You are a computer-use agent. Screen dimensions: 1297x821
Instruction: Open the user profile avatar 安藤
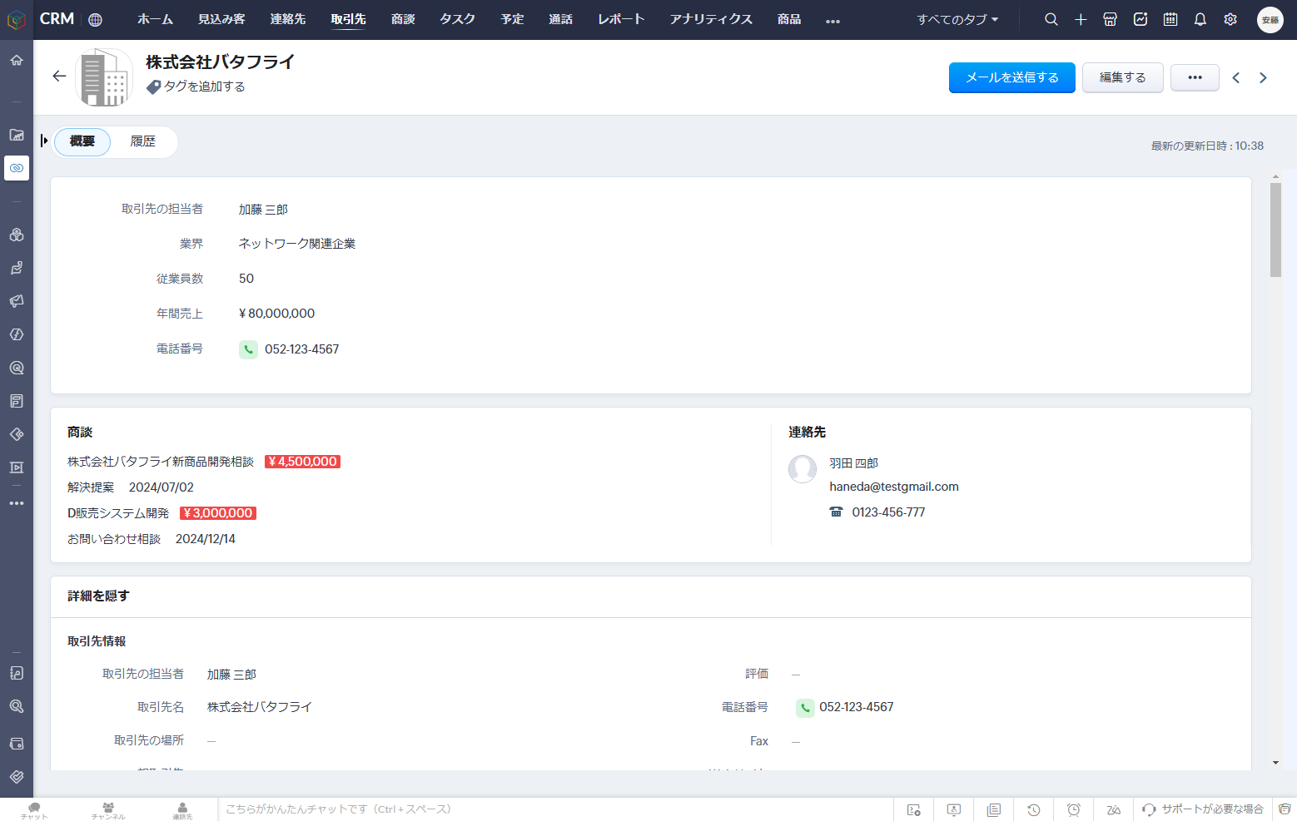click(1270, 20)
